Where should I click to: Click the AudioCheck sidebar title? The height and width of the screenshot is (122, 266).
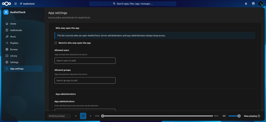(x=18, y=12)
